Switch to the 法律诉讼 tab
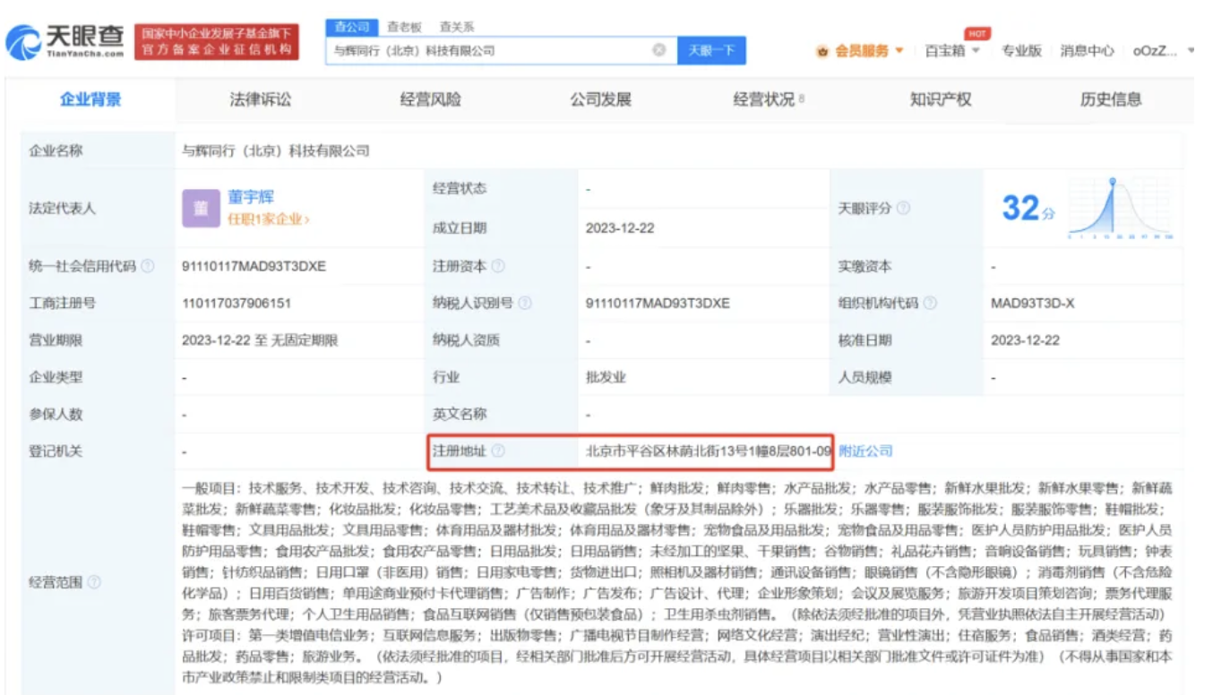 coord(260,99)
